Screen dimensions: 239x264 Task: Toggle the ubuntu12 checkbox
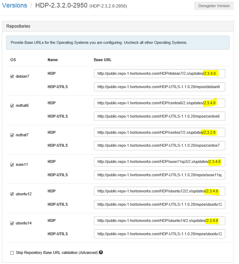click(x=12, y=194)
